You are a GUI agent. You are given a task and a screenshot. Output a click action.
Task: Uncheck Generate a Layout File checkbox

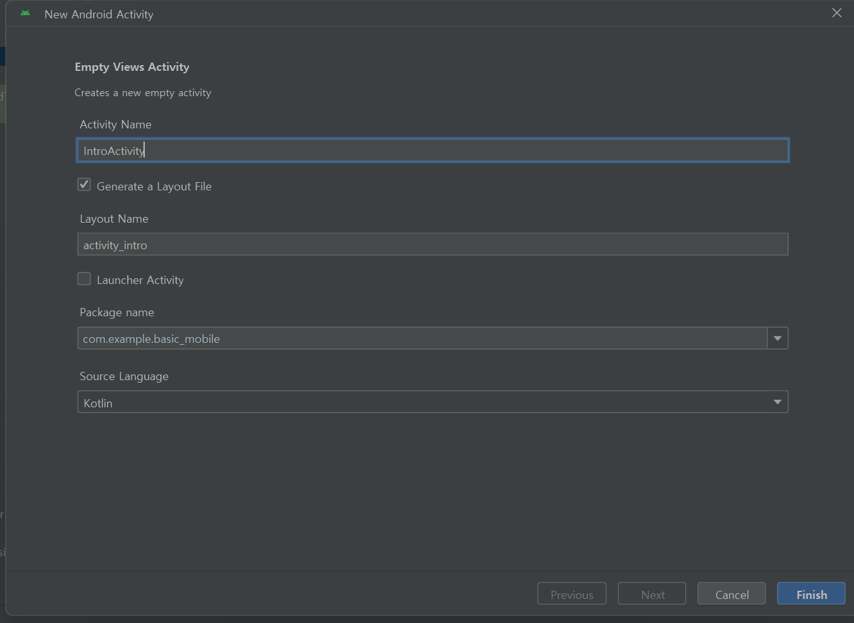tap(84, 185)
